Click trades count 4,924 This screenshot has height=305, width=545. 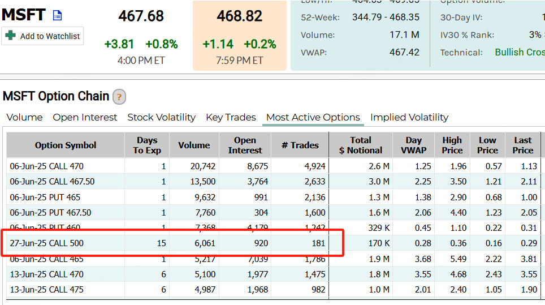coord(315,166)
